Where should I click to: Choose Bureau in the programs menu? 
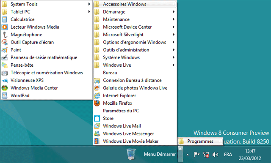[x=135, y=73]
